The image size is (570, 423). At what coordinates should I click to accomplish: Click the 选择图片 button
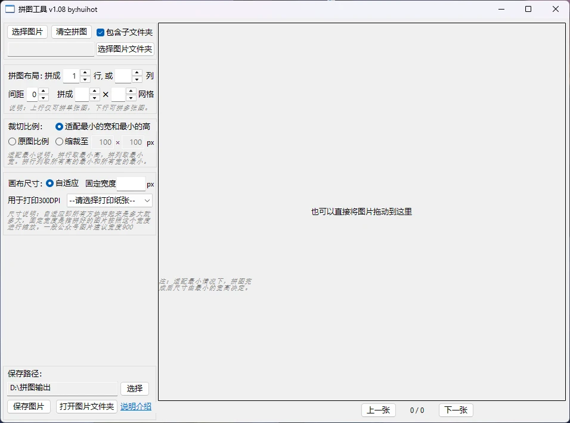pos(27,32)
